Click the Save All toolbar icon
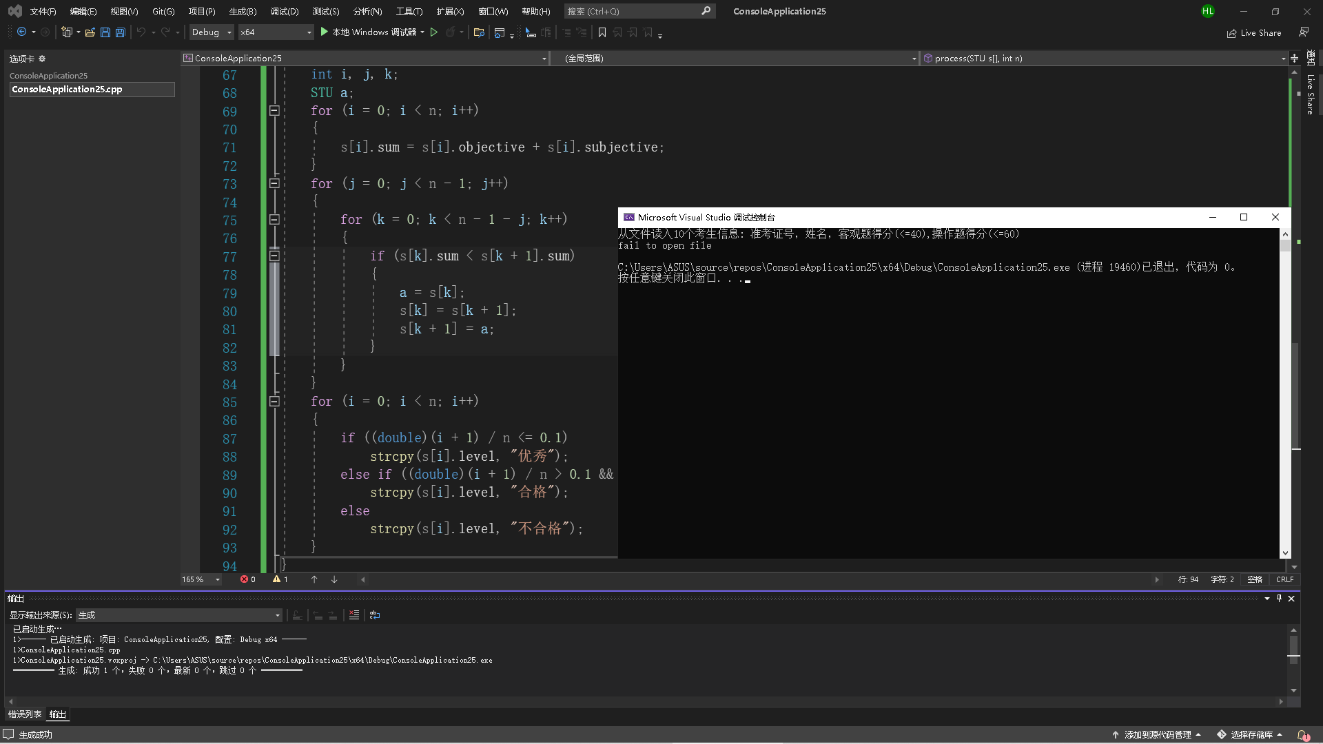 point(121,32)
